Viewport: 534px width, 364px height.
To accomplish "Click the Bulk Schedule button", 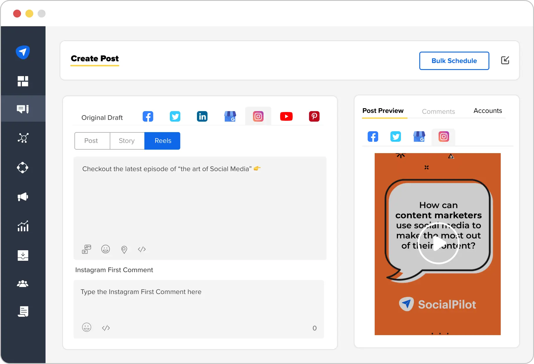I will pyautogui.click(x=454, y=61).
